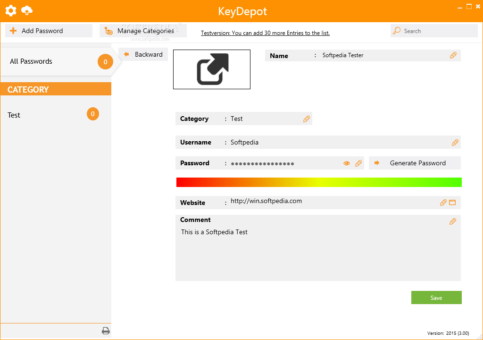The height and width of the screenshot is (340, 483).
Task: Maximize the KeyDepot window
Action: tap(469, 7)
